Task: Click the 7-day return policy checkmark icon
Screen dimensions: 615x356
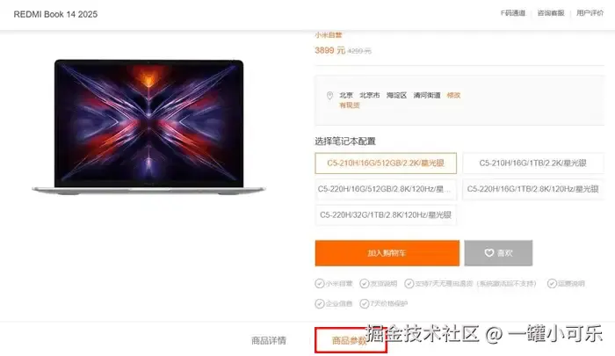Action: 409,283
